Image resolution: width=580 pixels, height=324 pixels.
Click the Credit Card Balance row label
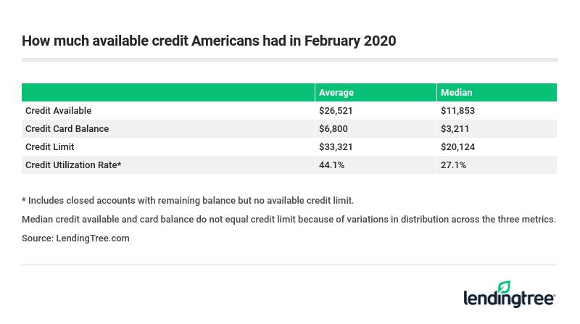[x=67, y=129]
